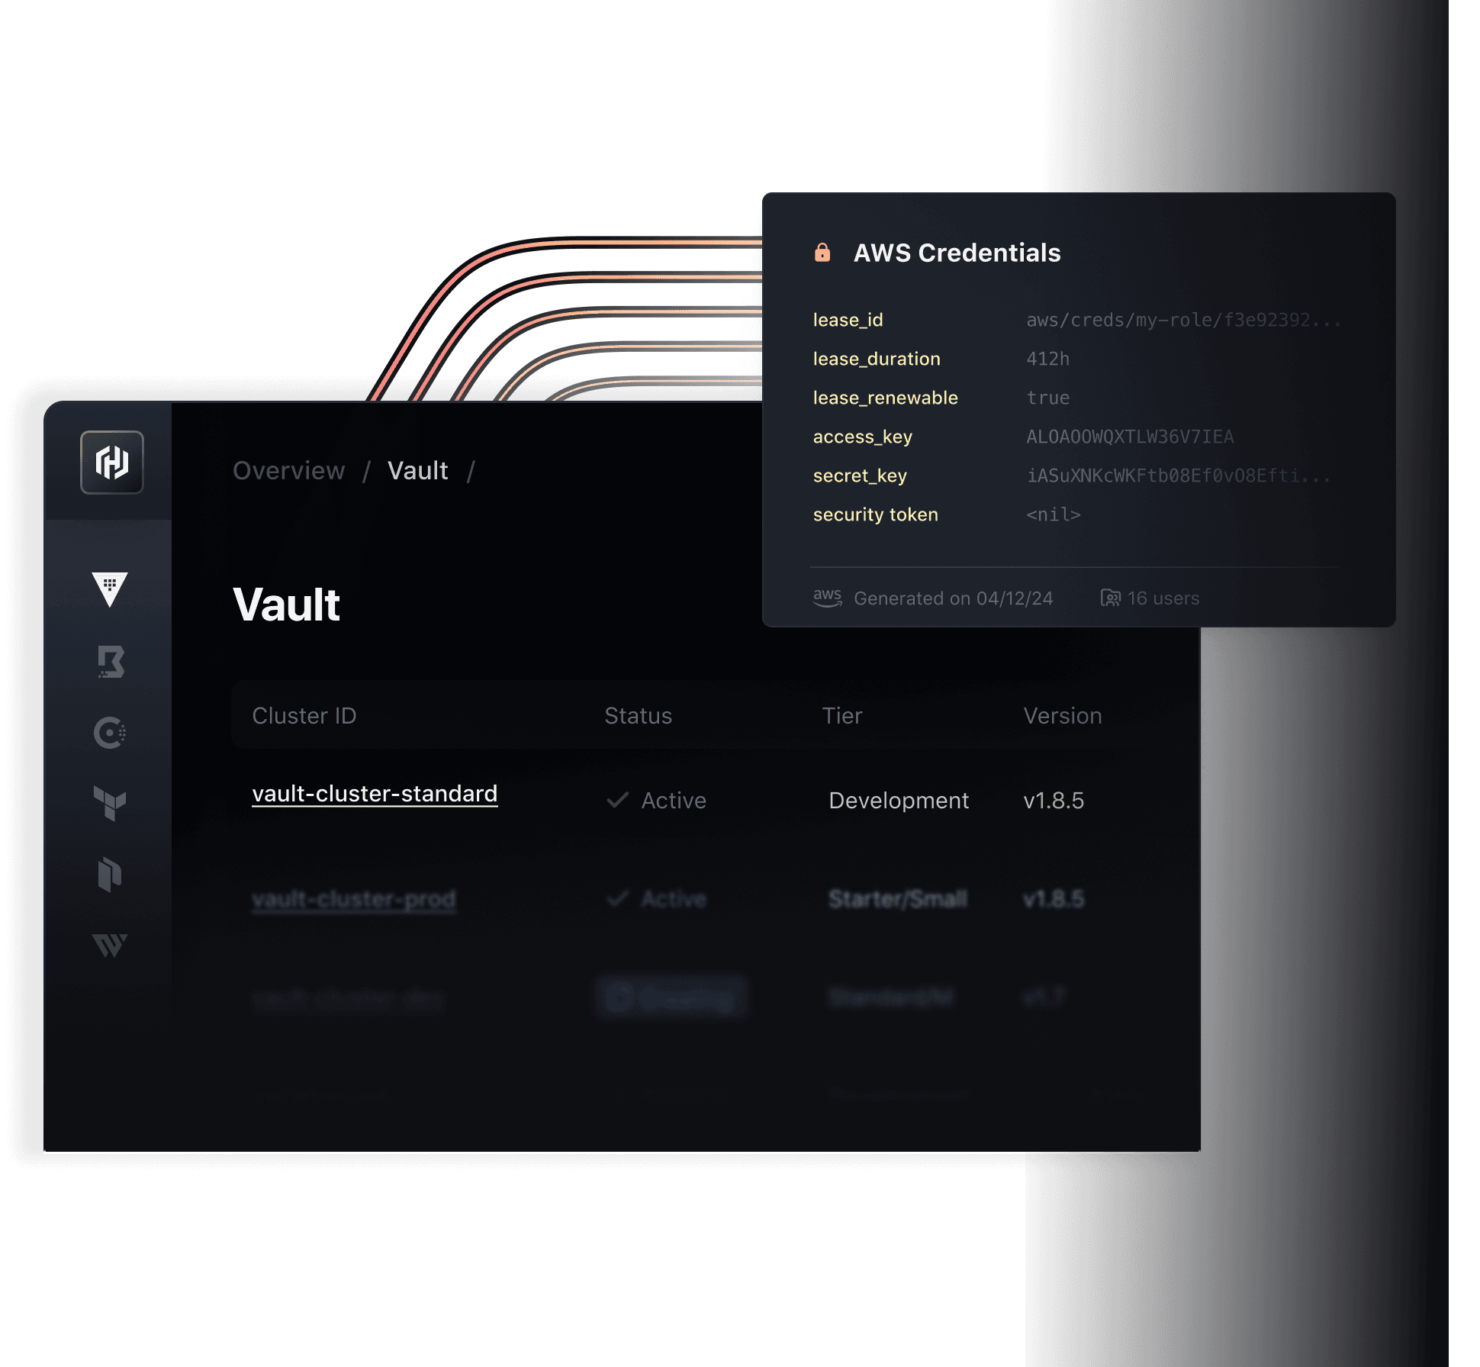Select the Vault icon in the sidebar
Screen dimensions: 1480x1367
(111, 588)
